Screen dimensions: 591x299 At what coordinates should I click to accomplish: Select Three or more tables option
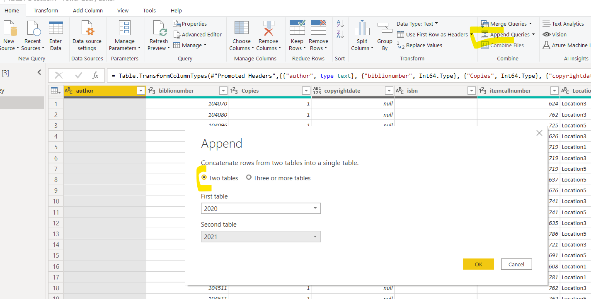[x=249, y=177]
